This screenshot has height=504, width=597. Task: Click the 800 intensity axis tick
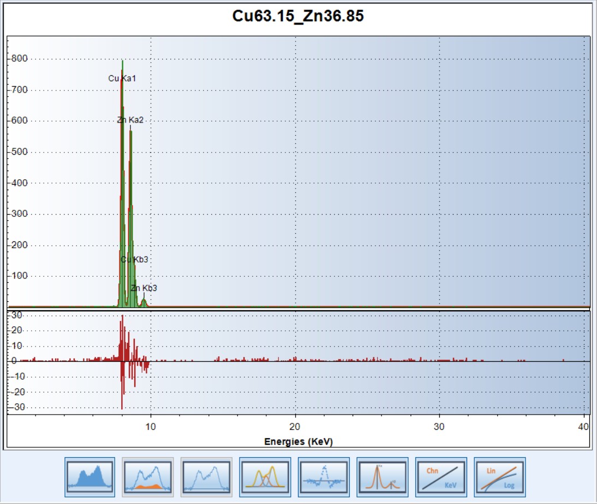(20, 58)
